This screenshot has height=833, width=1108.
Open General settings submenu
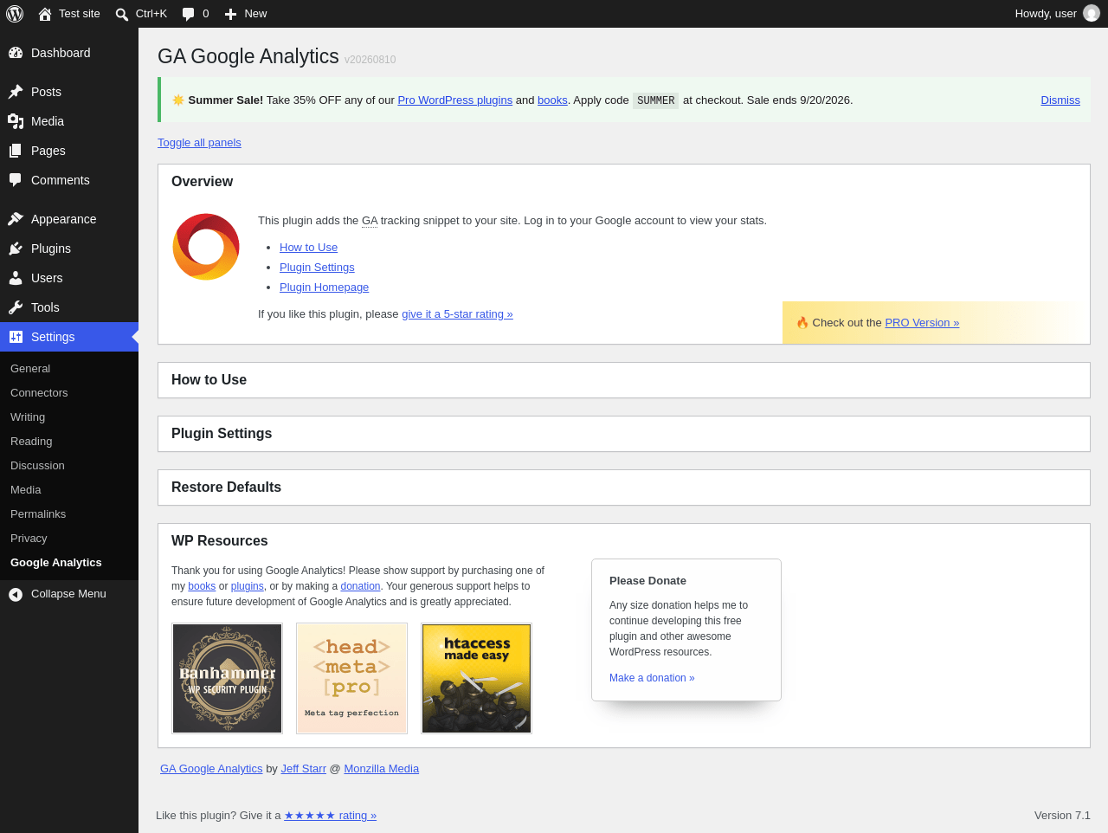click(30, 369)
